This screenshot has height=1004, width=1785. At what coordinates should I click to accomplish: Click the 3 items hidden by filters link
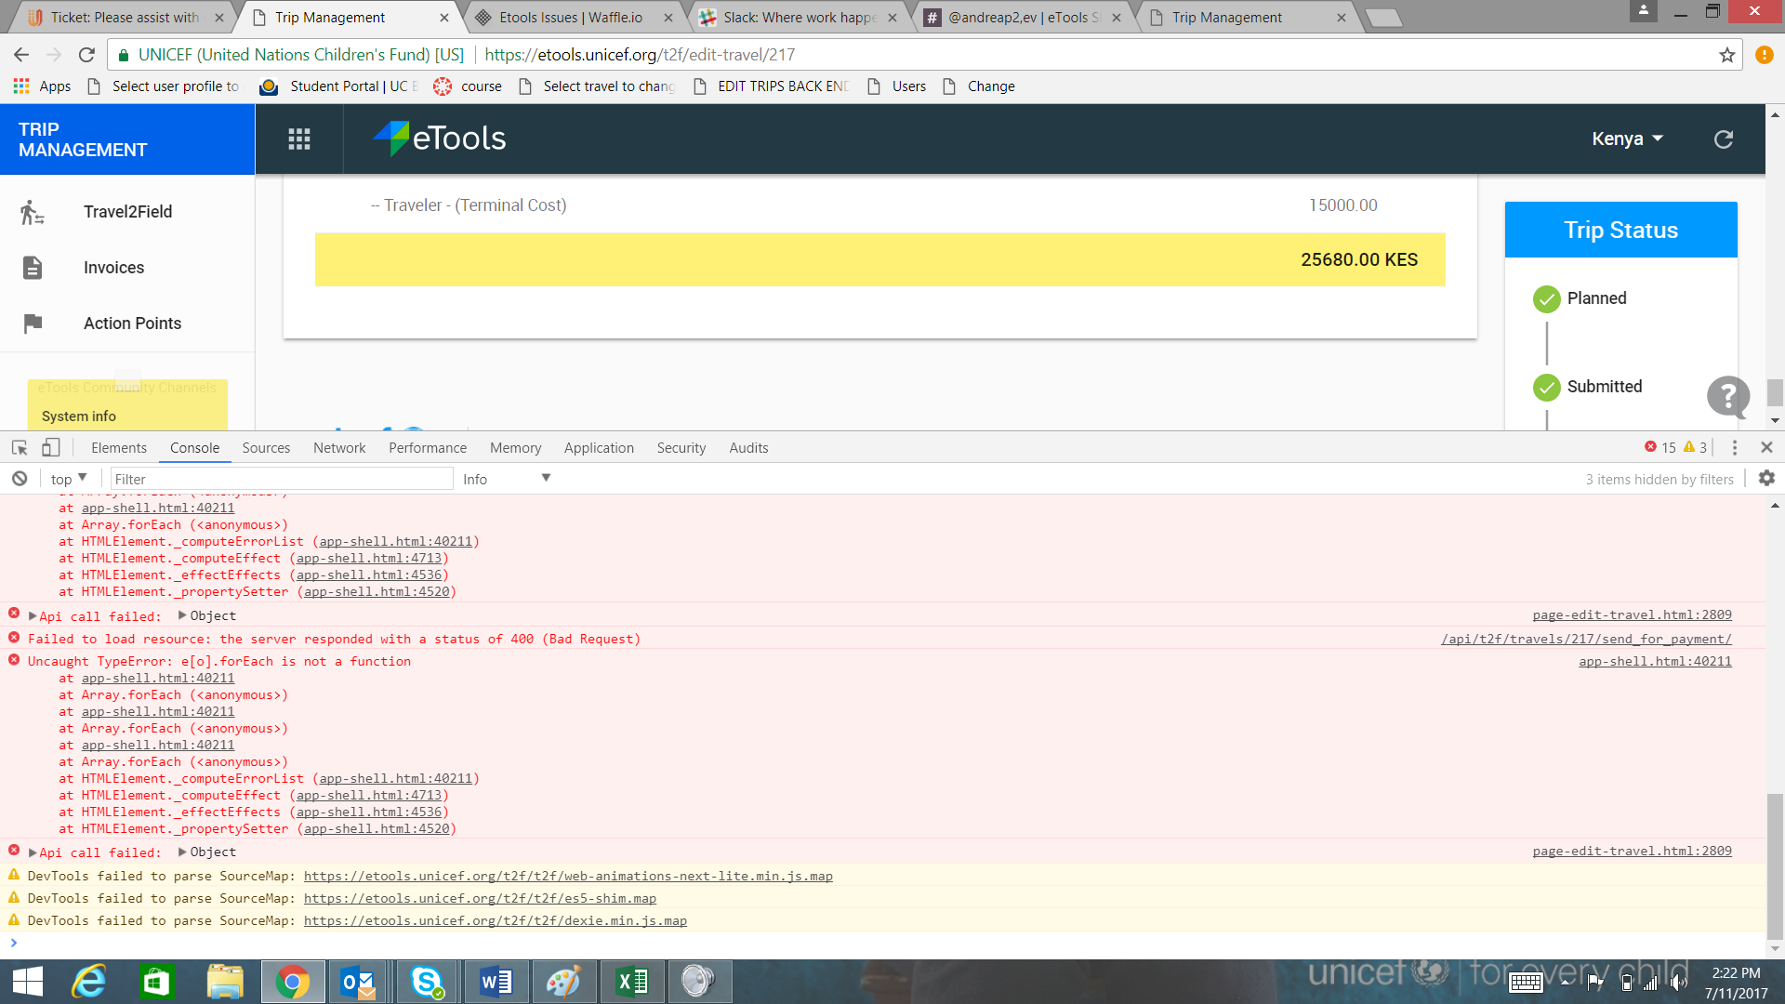(x=1659, y=479)
